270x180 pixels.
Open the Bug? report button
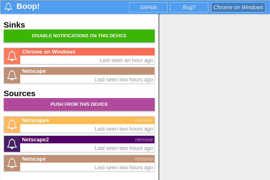[x=189, y=7]
